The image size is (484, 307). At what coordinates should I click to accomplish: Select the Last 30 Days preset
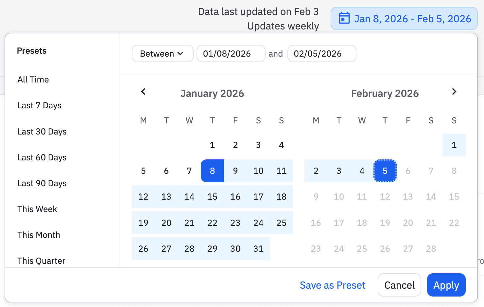(42, 132)
